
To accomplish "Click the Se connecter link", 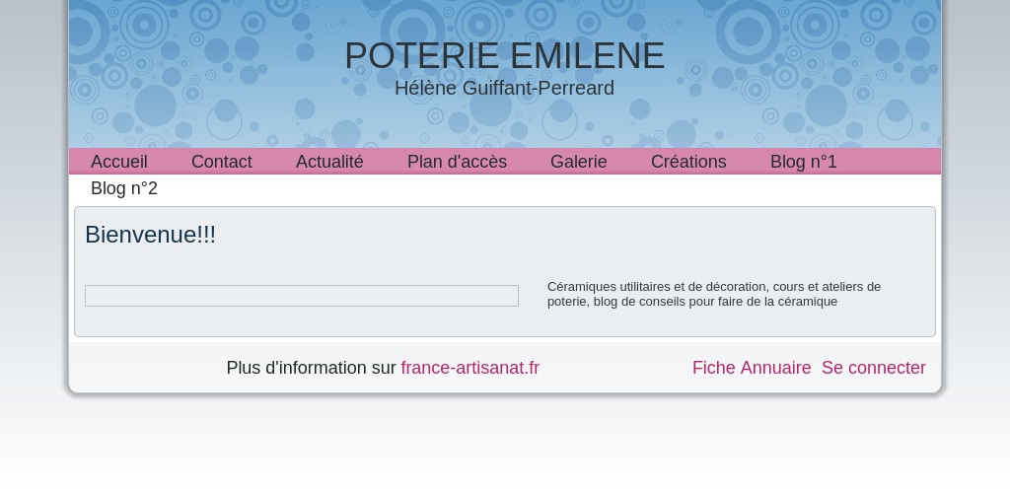I will (874, 368).
